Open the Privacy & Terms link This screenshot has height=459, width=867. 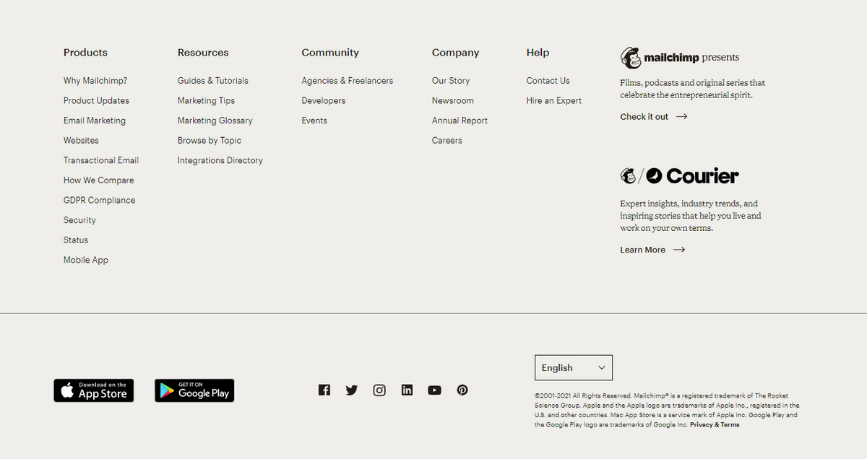click(715, 425)
